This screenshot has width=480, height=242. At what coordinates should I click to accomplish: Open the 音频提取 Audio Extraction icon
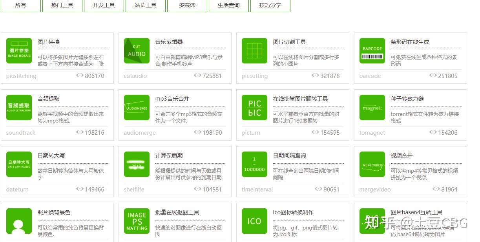[19, 107]
